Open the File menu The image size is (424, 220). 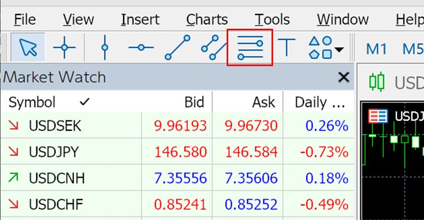pyautogui.click(x=24, y=20)
